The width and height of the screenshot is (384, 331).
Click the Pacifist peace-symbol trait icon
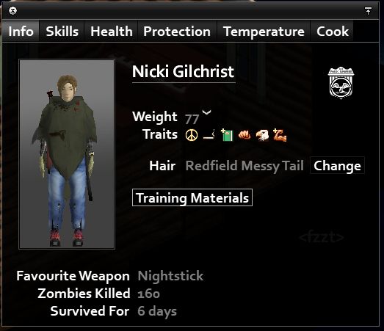click(192, 135)
